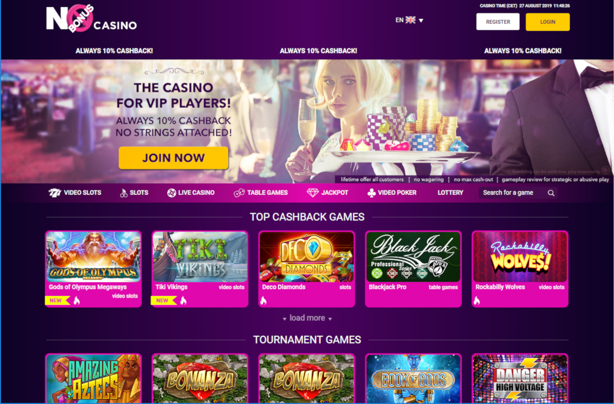This screenshot has width=614, height=404.
Task: Open the EN language dropdown arrow
Action: point(421,20)
